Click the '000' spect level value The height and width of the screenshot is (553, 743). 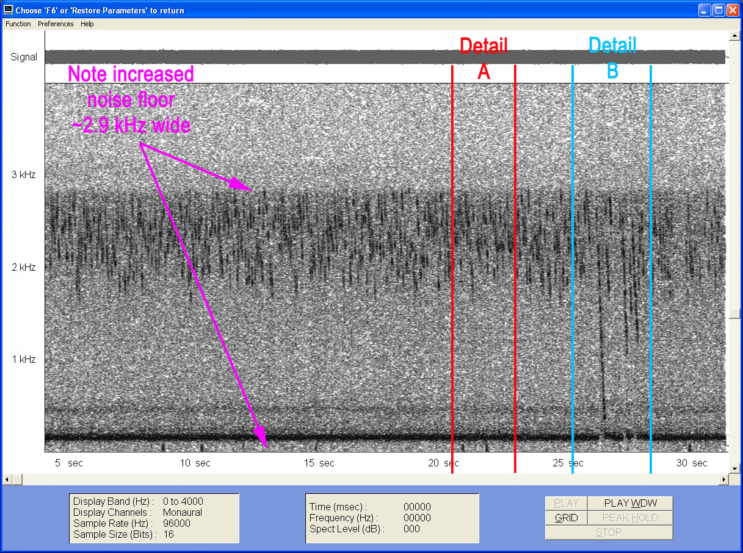412,529
